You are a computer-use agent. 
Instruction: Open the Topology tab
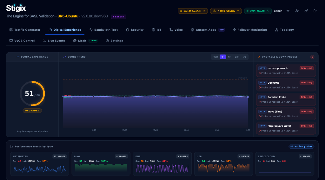[x=284, y=30]
